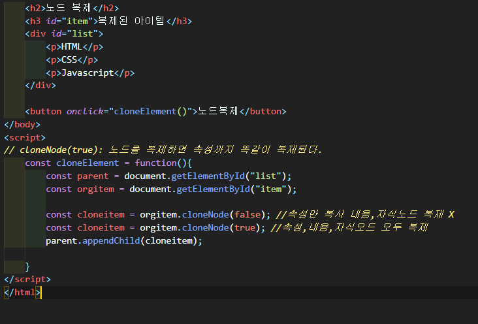Click getElementById("list") call
This screenshot has width=478, height=324.
pyautogui.click(x=229, y=176)
